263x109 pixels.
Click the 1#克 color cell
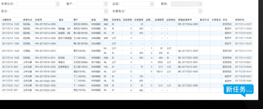[107, 85]
